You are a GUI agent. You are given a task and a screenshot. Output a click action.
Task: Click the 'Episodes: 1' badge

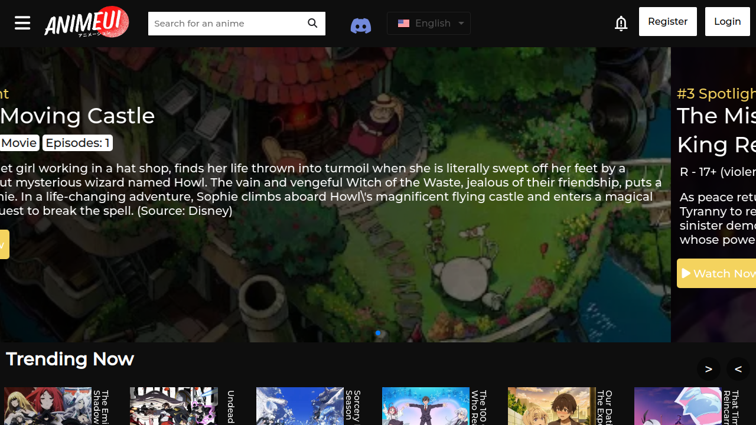click(77, 143)
